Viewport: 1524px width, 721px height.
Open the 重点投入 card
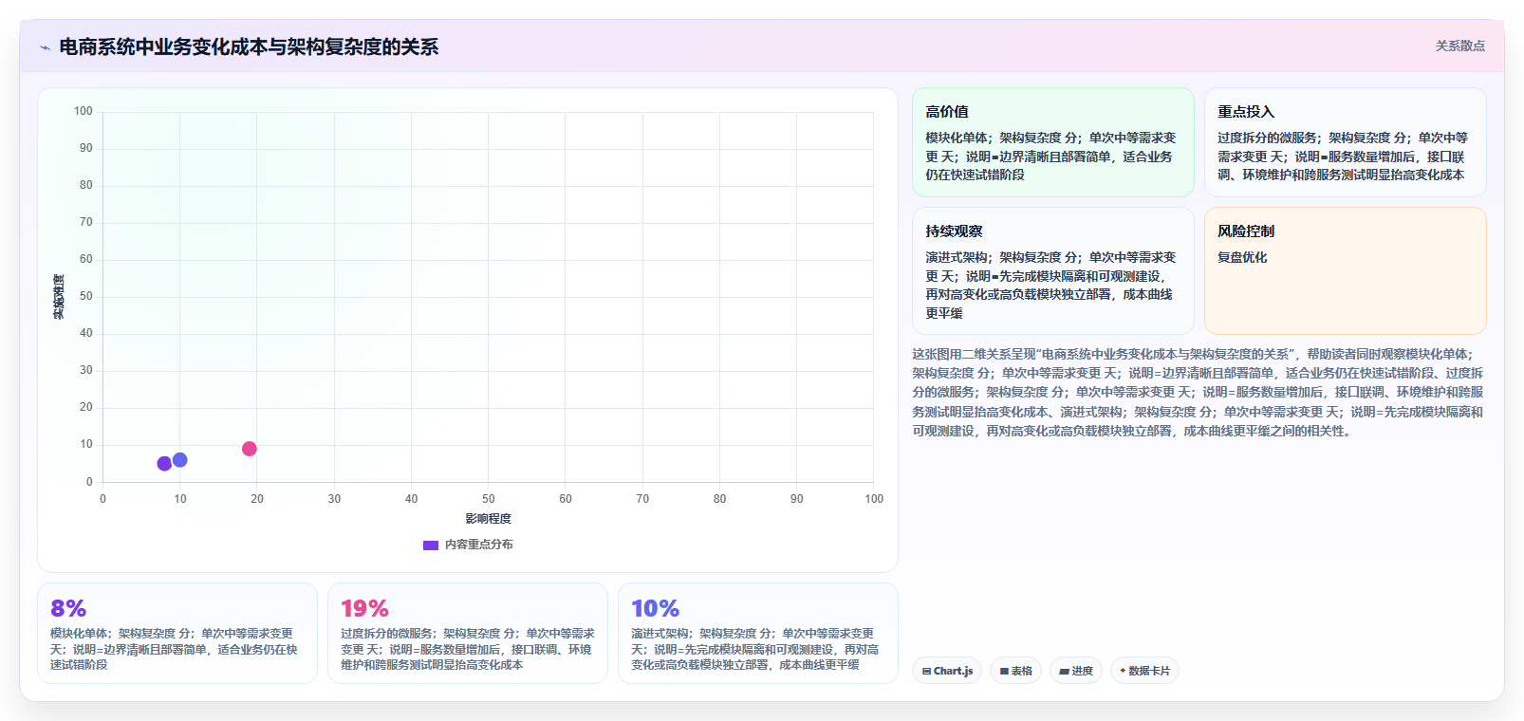1346,142
